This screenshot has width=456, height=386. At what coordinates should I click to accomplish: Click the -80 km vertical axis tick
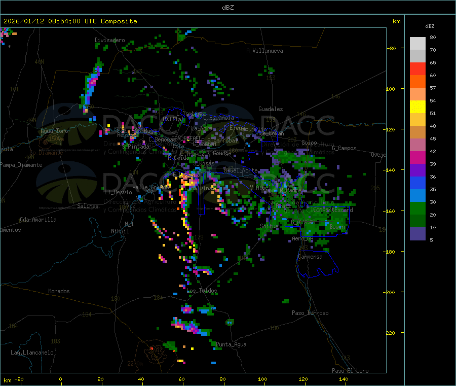pyautogui.click(x=392, y=48)
